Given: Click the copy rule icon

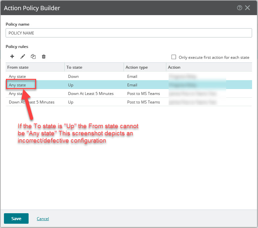Looking at the screenshot, I should (x=33, y=57).
